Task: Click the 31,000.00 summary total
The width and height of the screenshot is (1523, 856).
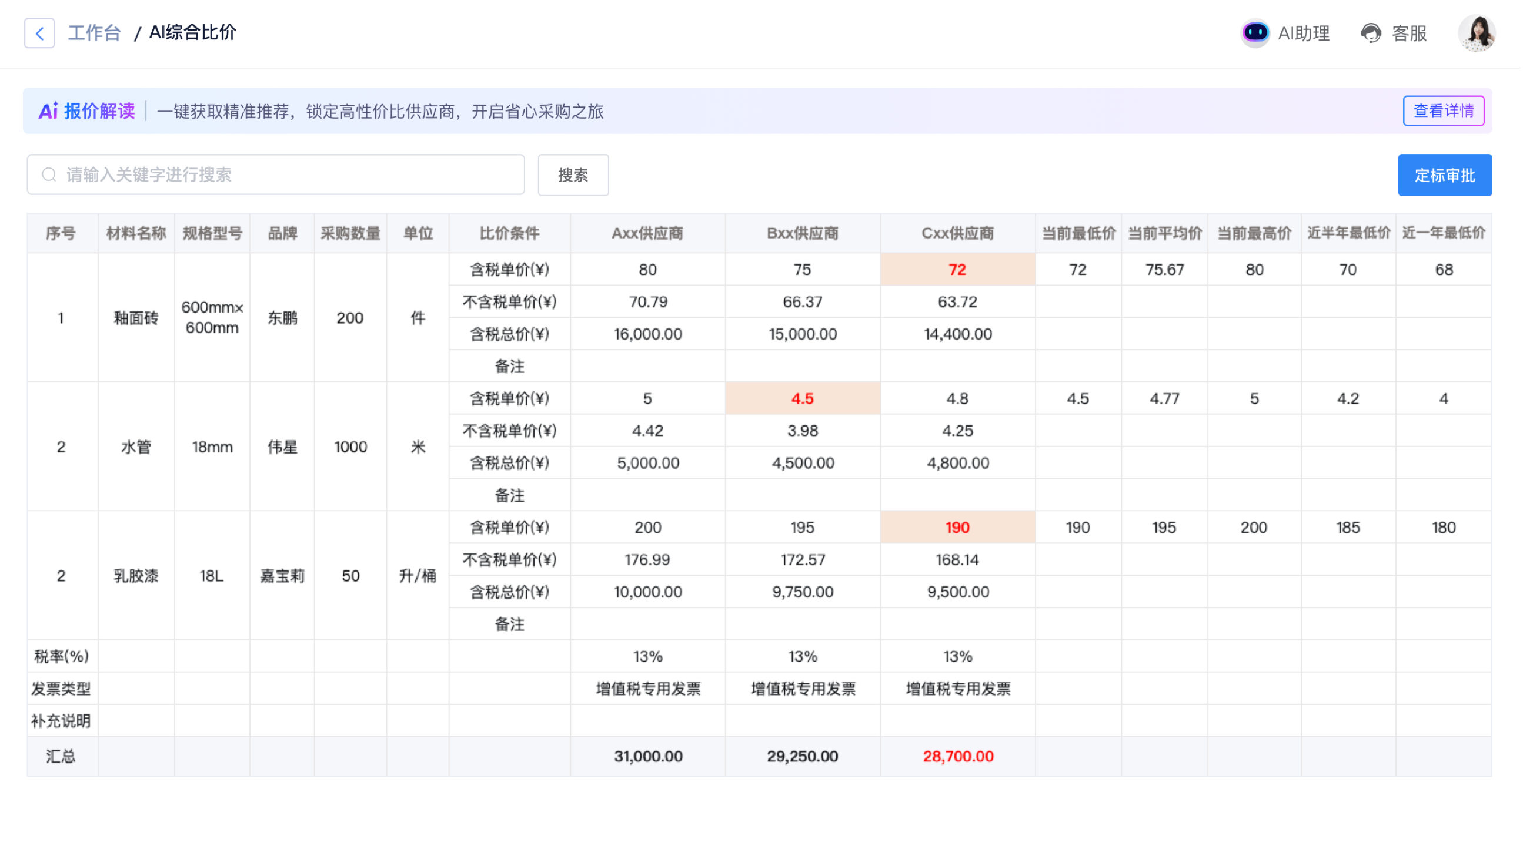Action: [649, 757]
